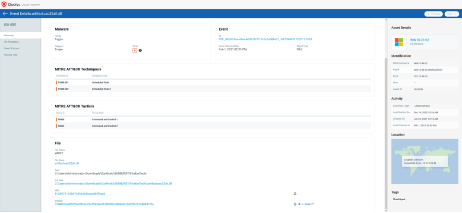Click the red malware score badge
The width and height of the screenshot is (462, 213).
pyautogui.click(x=135, y=50)
